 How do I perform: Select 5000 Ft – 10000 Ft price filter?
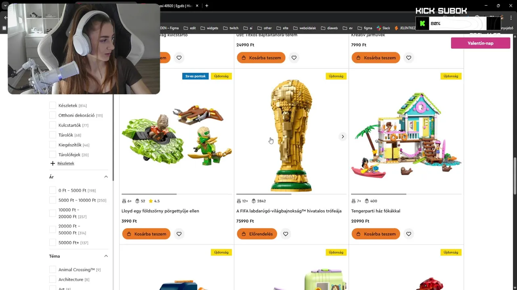[53, 200]
